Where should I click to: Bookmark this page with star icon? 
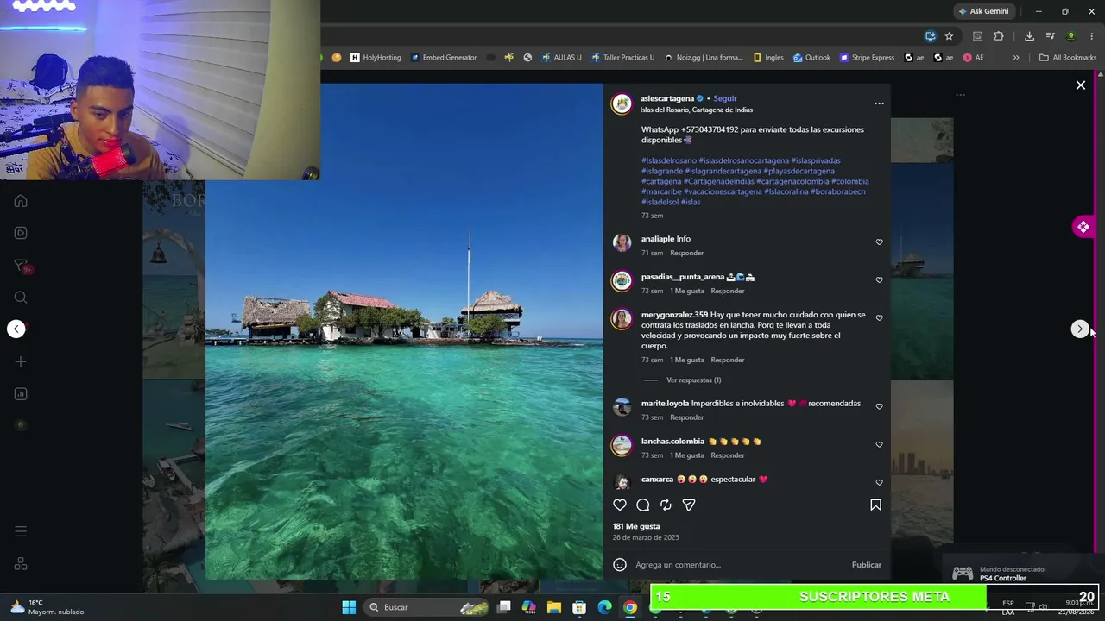point(949,36)
